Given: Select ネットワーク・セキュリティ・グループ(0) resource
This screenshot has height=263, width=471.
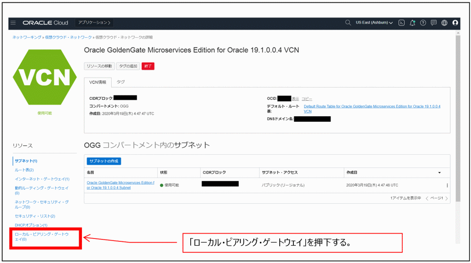Looking at the screenshot, I should tap(42, 205).
